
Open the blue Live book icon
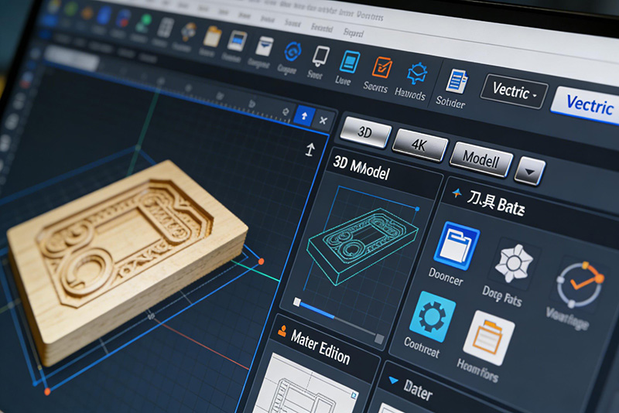pyautogui.click(x=350, y=62)
